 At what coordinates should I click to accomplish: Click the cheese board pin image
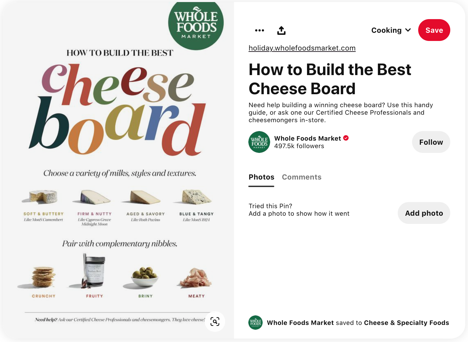[x=117, y=171]
